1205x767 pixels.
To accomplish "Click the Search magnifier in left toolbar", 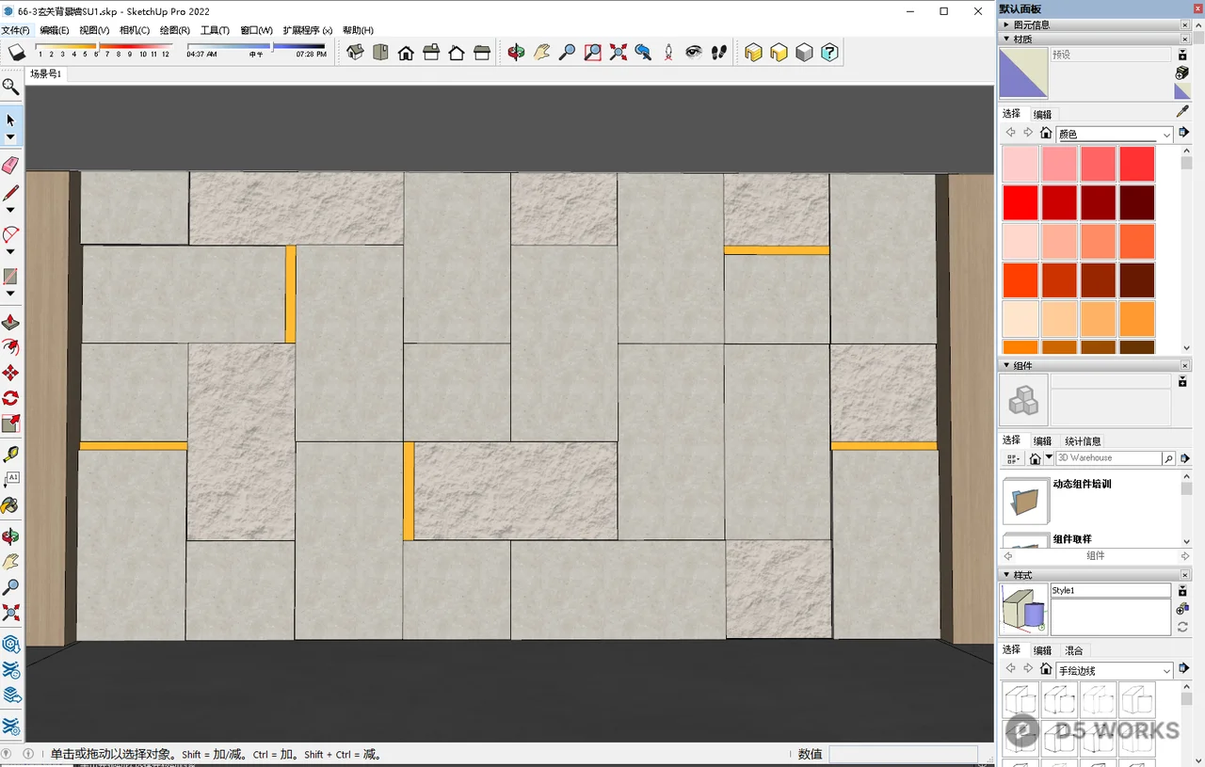I will [x=10, y=87].
